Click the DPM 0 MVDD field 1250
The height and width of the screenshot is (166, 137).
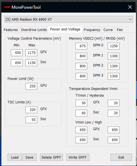pos(114,46)
